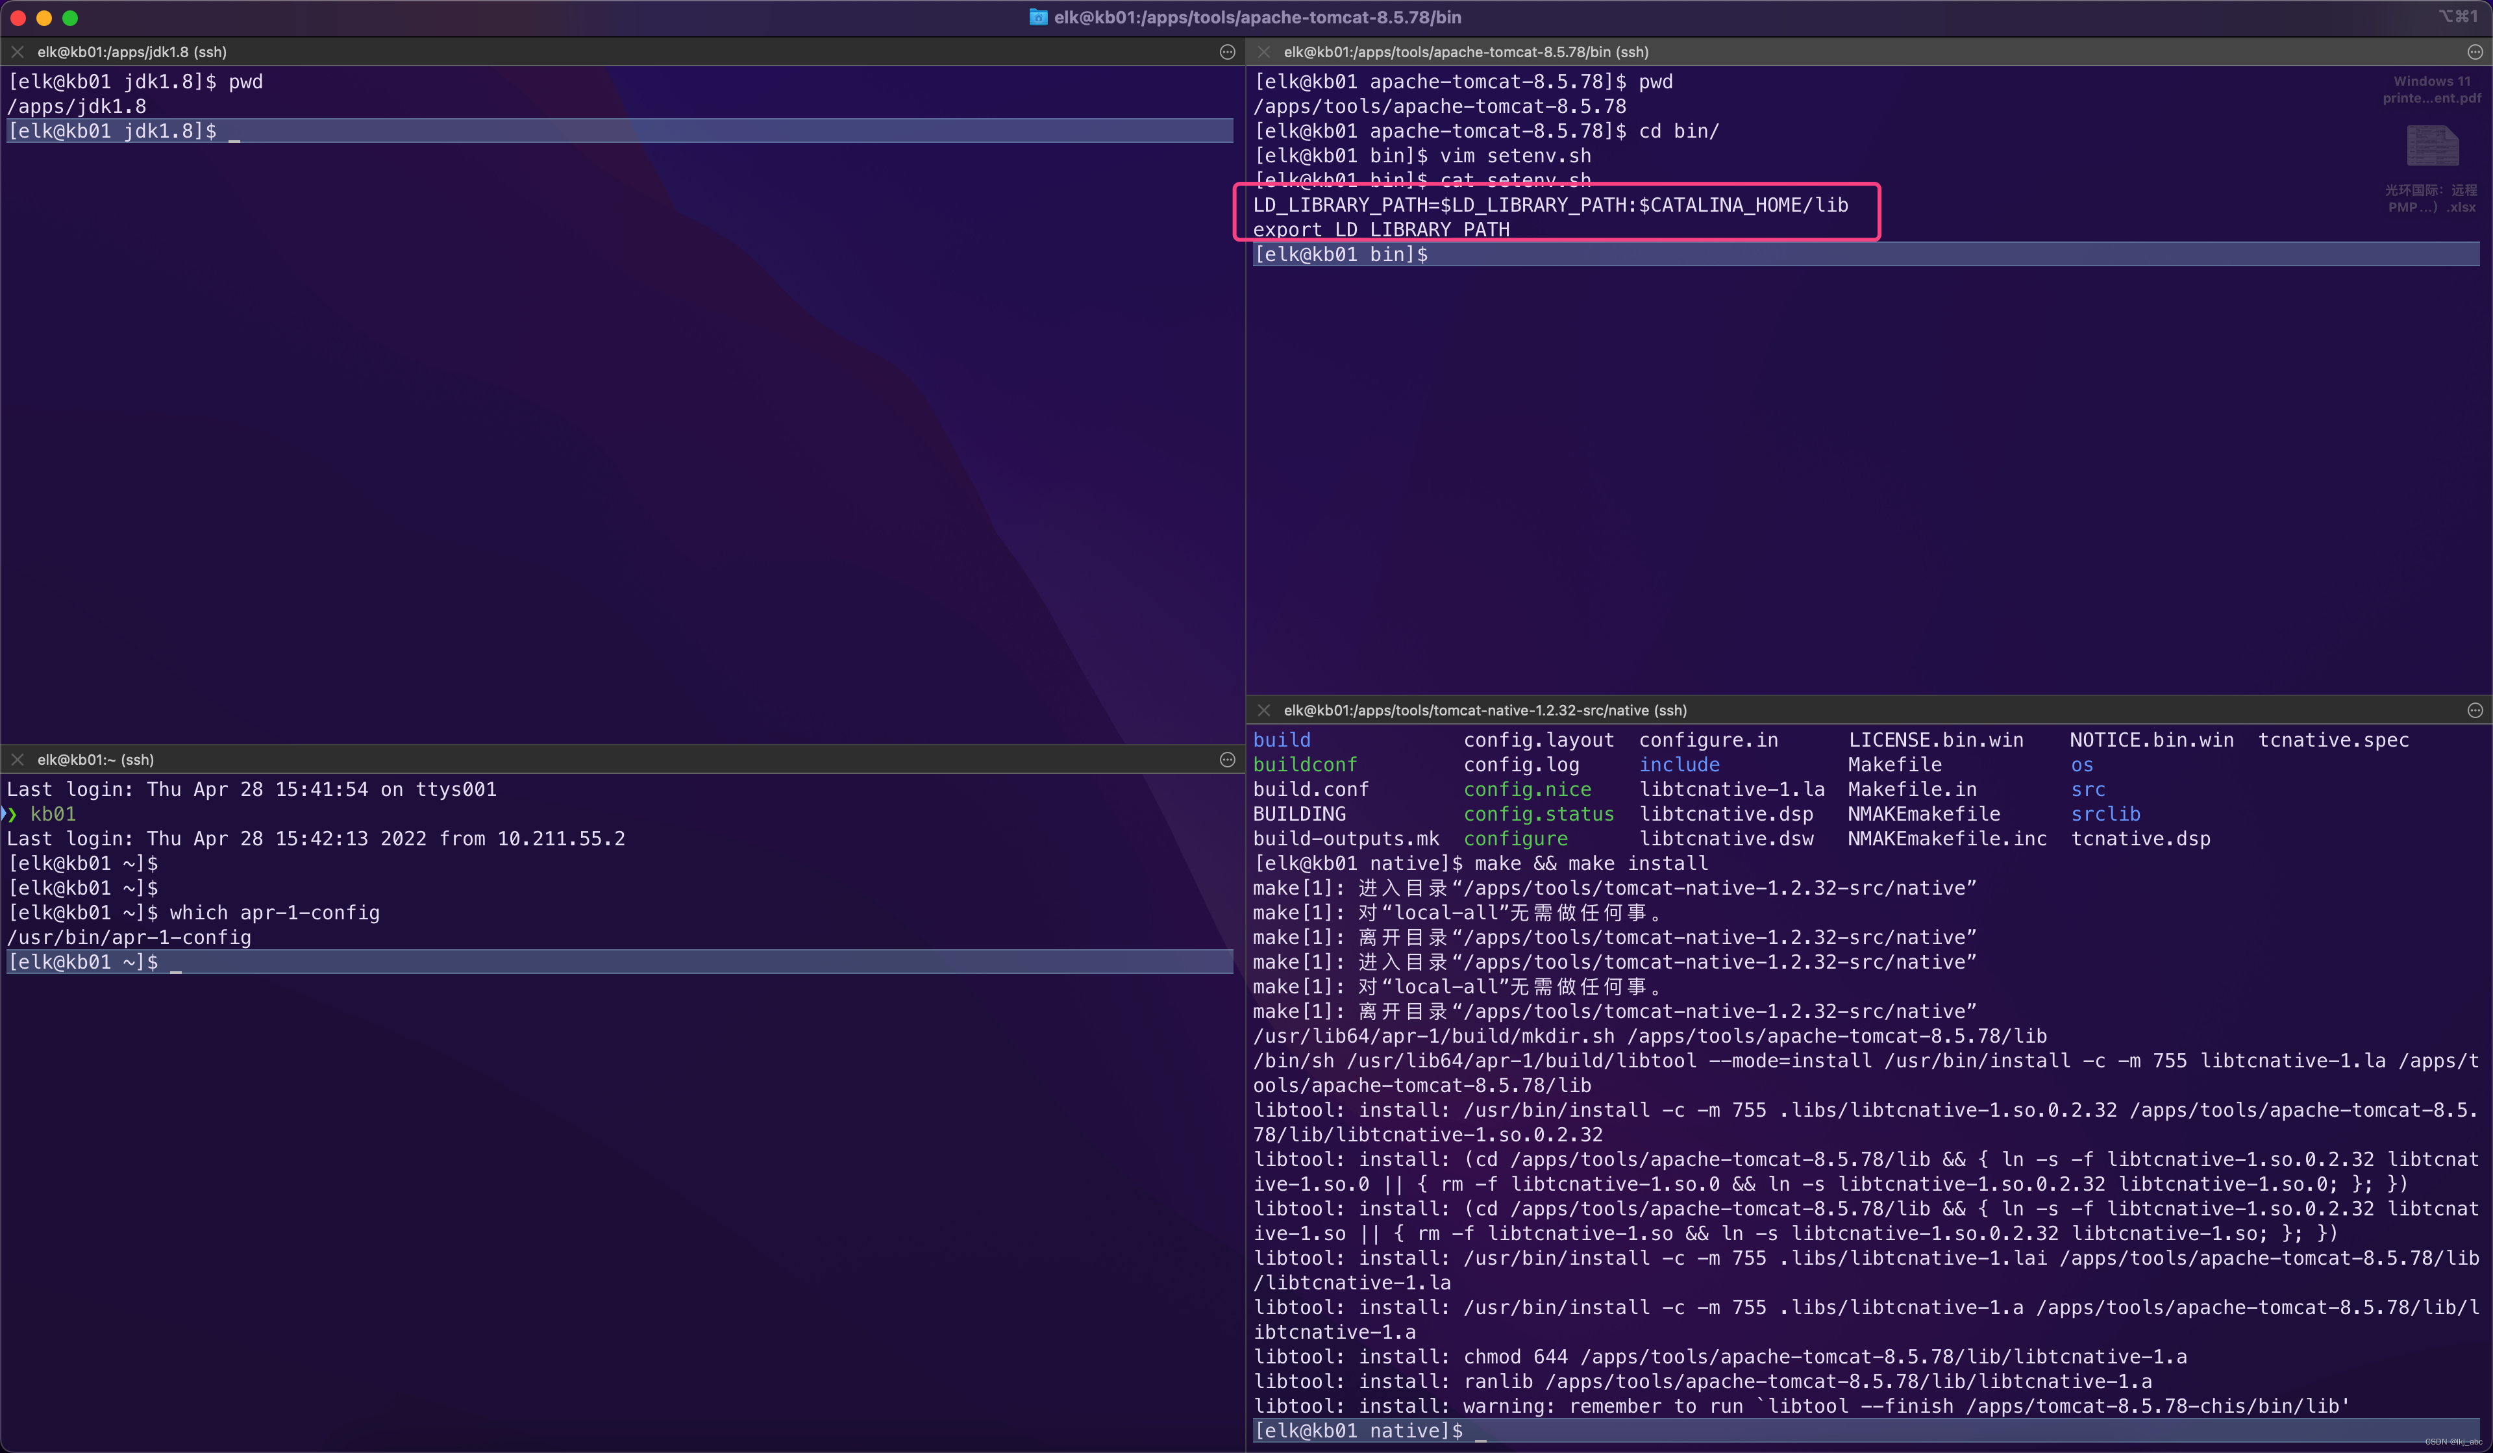Open options menu icon of native pane
The image size is (2493, 1453).
pos(2474,710)
